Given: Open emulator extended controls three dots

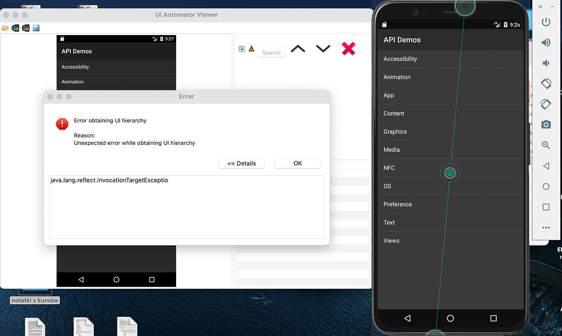Looking at the screenshot, I should [546, 227].
